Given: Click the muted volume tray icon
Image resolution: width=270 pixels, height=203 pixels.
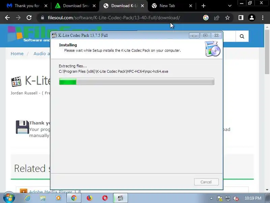Looking at the screenshot, I should pyautogui.click(x=236, y=198).
